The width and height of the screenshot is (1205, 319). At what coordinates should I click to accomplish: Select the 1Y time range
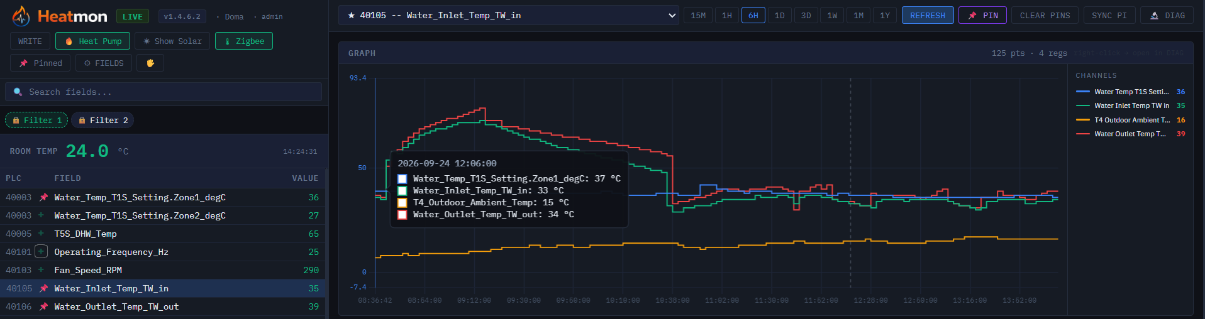(885, 15)
